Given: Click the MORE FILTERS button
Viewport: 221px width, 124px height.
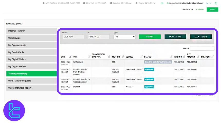Looking at the screenshot, I should point(175,37).
